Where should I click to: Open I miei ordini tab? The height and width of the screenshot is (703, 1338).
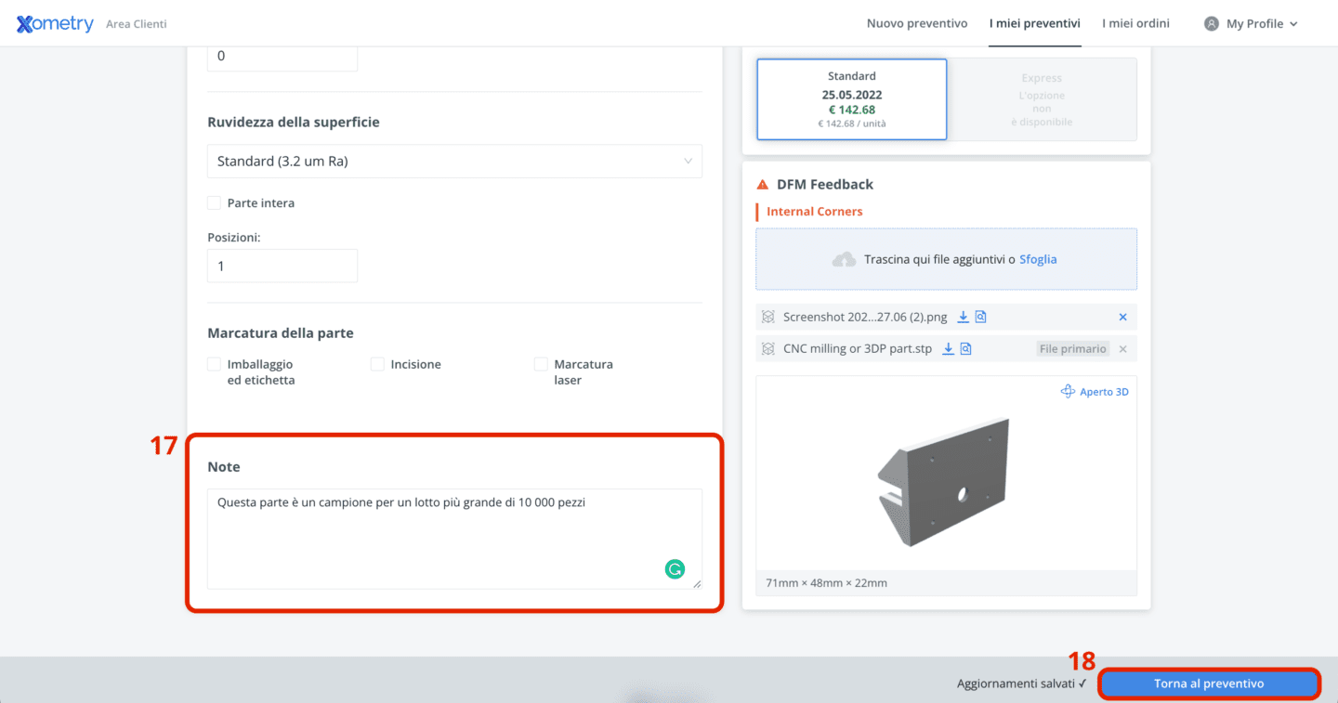pos(1135,23)
